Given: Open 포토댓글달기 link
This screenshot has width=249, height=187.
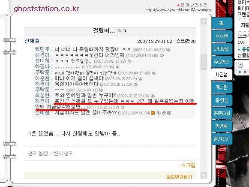Looking at the screenshot, I should pos(179,177).
